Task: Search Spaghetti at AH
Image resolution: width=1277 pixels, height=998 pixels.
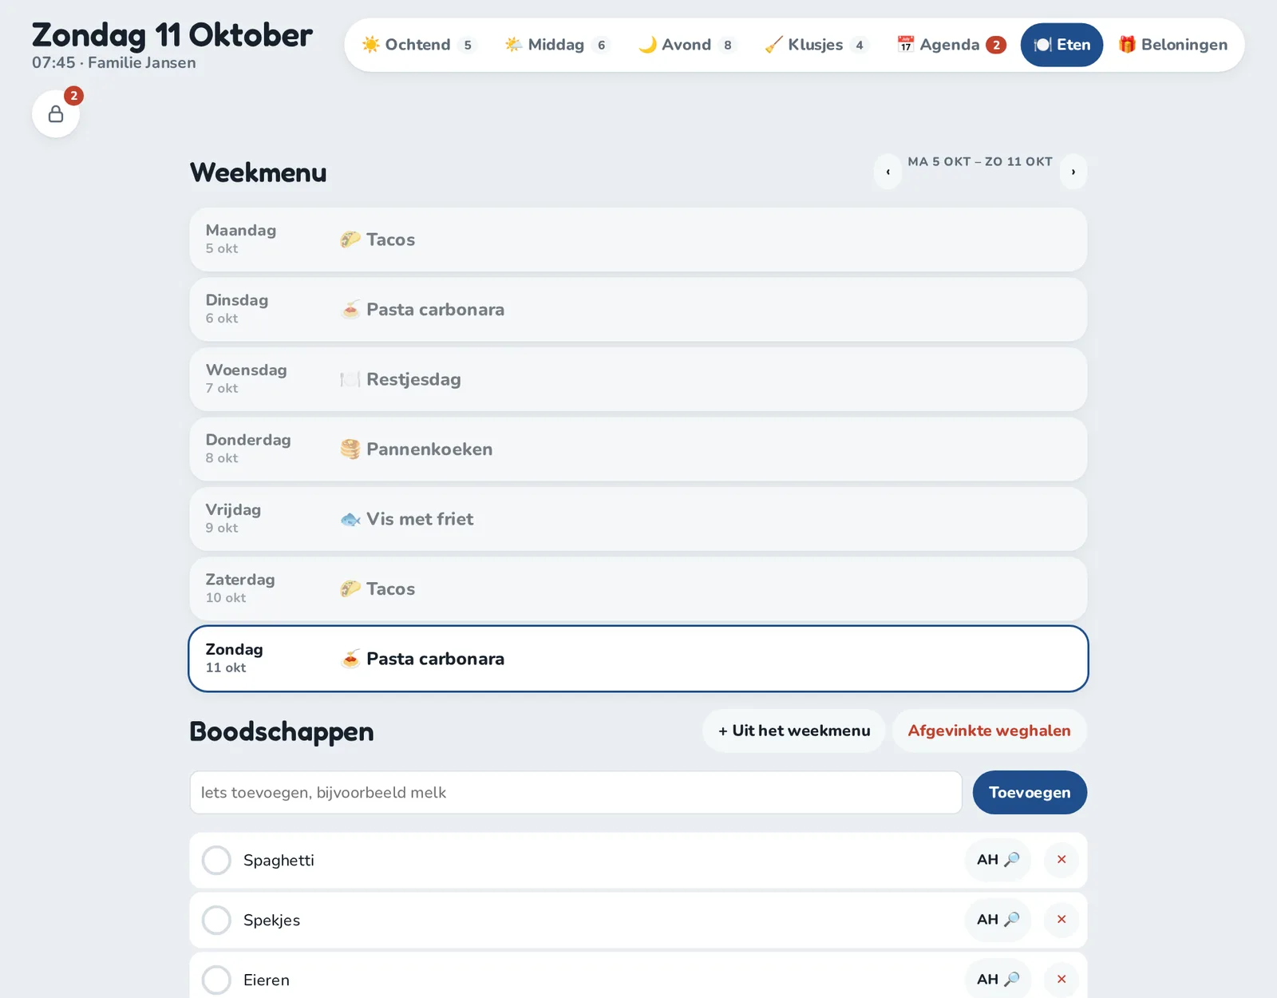Action: pyautogui.click(x=998, y=860)
